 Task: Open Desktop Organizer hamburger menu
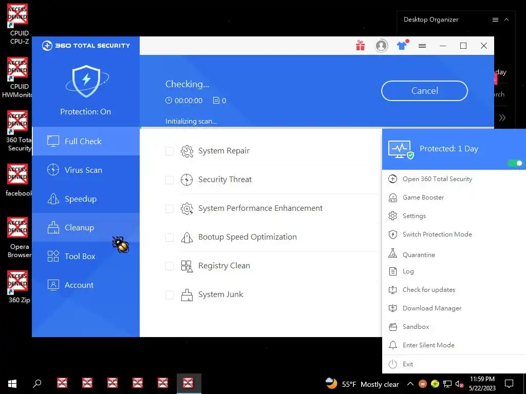tap(495, 20)
